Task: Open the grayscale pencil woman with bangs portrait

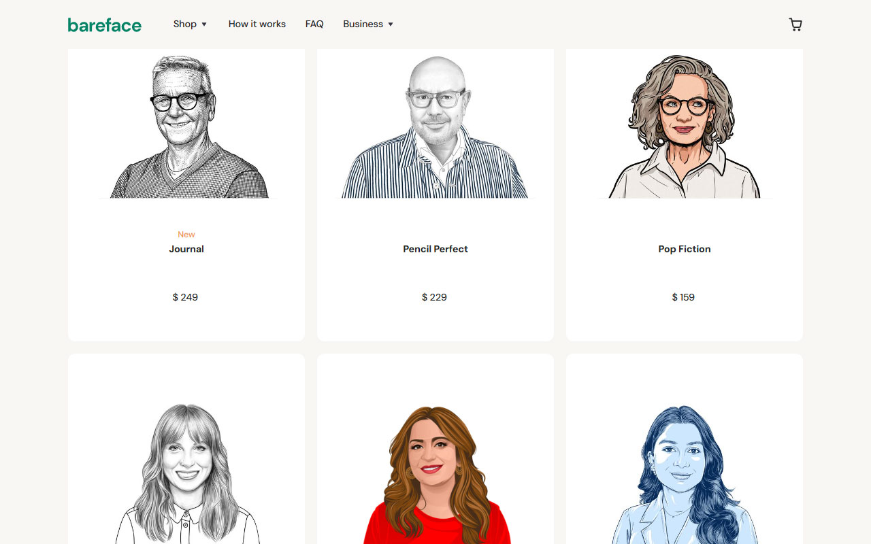Action: point(186,473)
